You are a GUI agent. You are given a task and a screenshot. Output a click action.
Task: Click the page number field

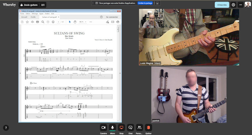pyautogui.click(x=59, y=22)
